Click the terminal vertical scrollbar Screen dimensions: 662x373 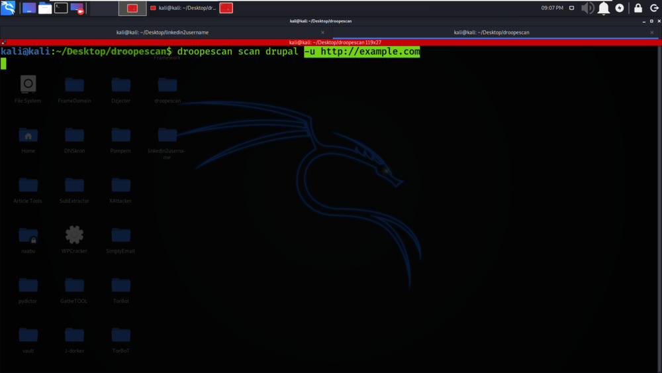659,209
